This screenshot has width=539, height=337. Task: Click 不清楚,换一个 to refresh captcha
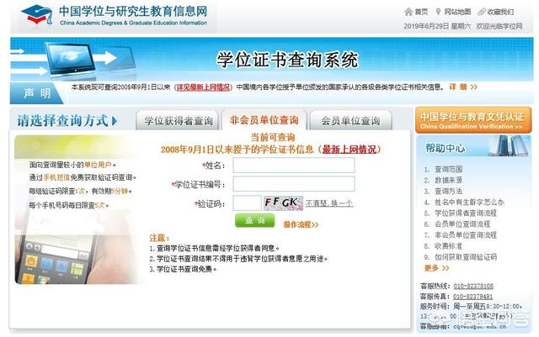[x=329, y=203]
